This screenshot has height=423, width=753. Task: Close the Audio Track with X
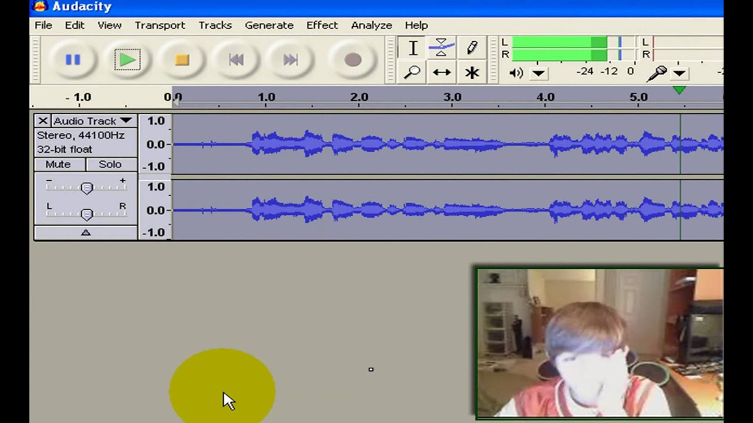pyautogui.click(x=42, y=120)
